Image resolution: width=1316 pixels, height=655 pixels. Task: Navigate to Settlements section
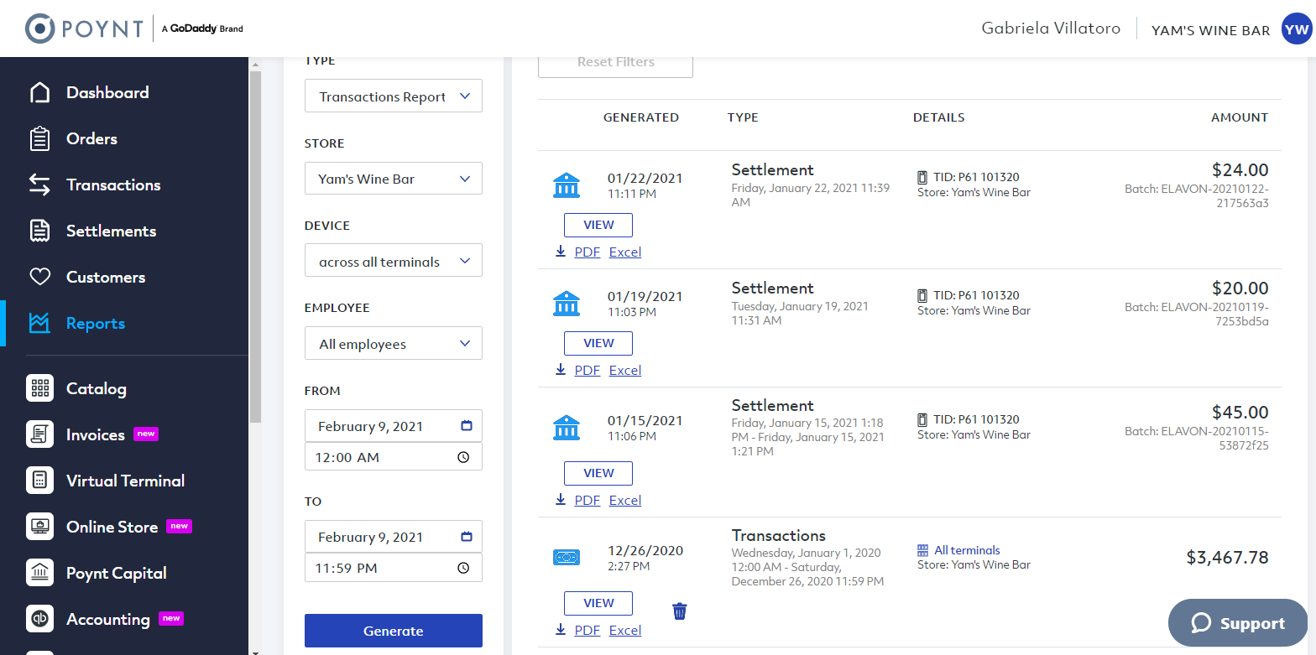point(111,231)
